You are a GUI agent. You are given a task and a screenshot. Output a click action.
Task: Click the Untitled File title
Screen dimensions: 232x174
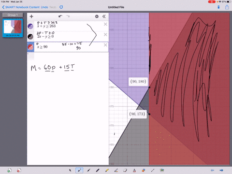pos(116,7)
